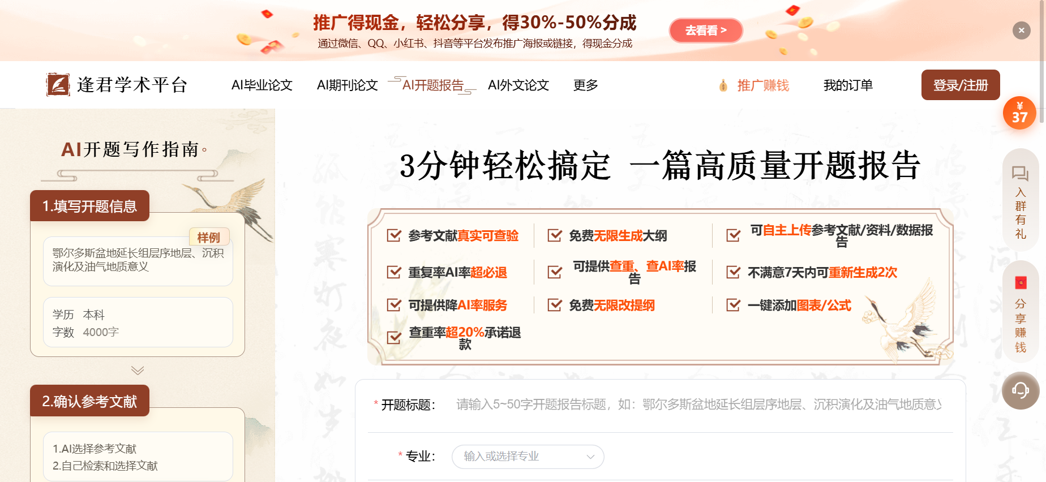This screenshot has height=482, width=1046.
Task: Click the checkmark beside 参考文献真实可查验
Action: coord(394,235)
